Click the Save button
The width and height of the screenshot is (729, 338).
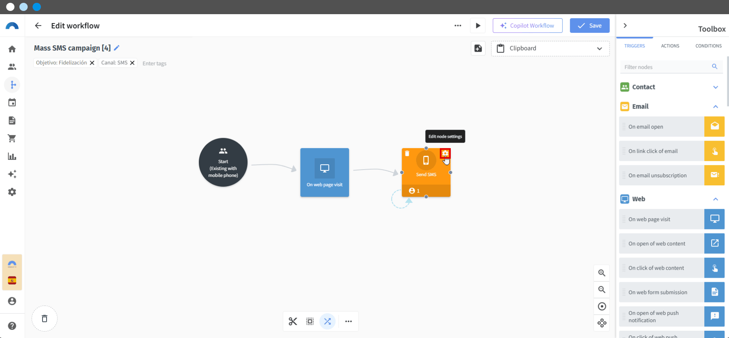[590, 26]
